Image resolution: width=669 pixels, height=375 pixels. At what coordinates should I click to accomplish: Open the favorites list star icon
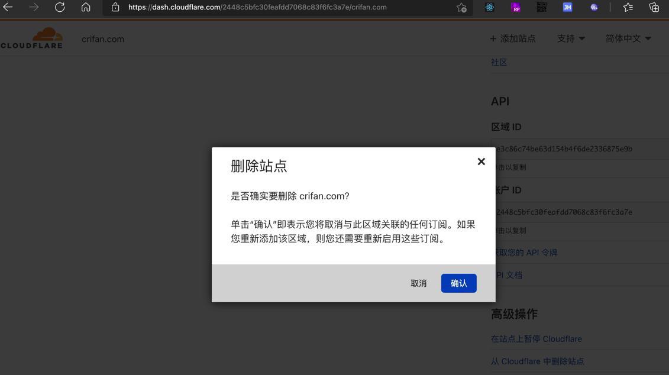click(x=628, y=7)
